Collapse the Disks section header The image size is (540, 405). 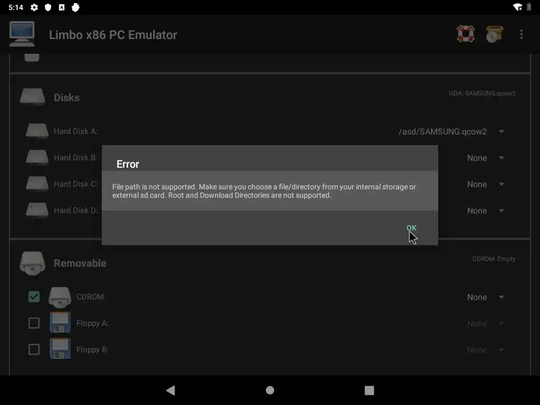click(x=66, y=98)
